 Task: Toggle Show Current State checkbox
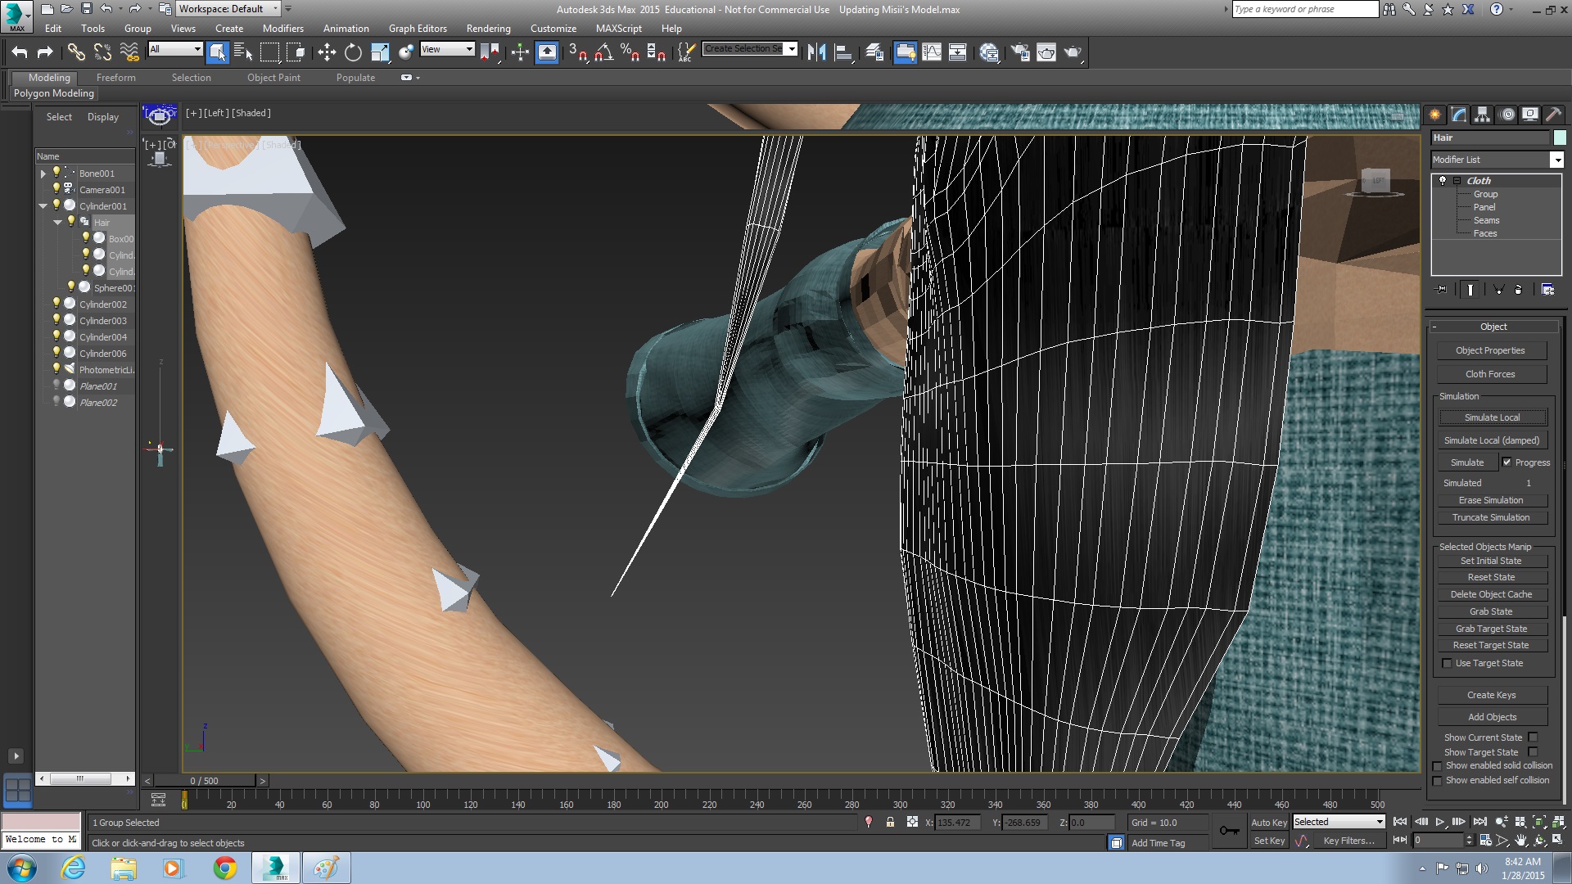click(1533, 737)
